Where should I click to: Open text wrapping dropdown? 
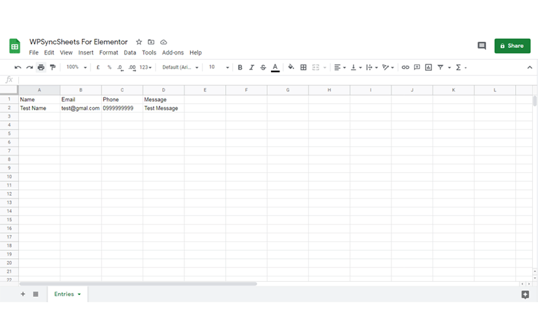click(371, 68)
